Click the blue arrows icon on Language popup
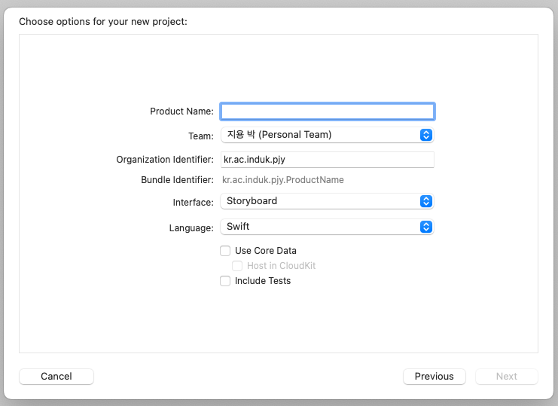Image resolution: width=558 pixels, height=406 pixels. coord(426,227)
